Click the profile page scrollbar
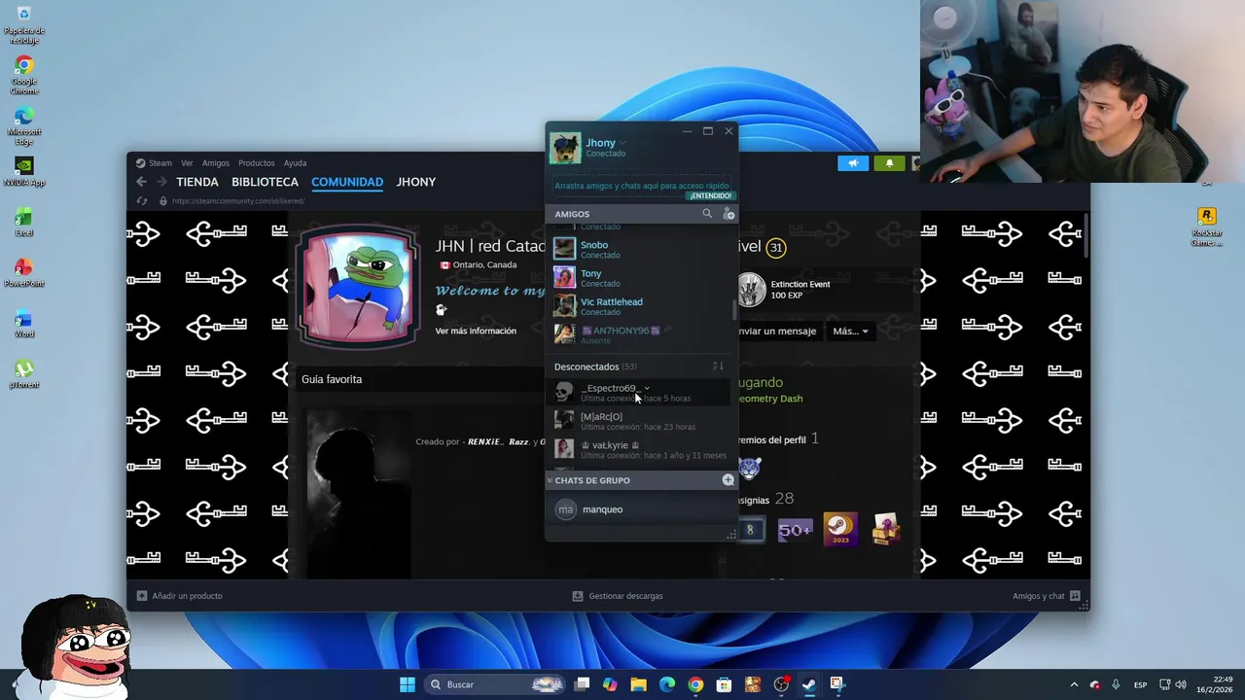The image size is (1245, 700). (x=1085, y=233)
